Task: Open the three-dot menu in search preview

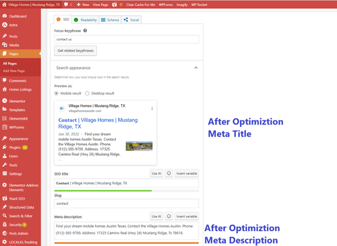Action: pyautogui.click(x=152, y=109)
